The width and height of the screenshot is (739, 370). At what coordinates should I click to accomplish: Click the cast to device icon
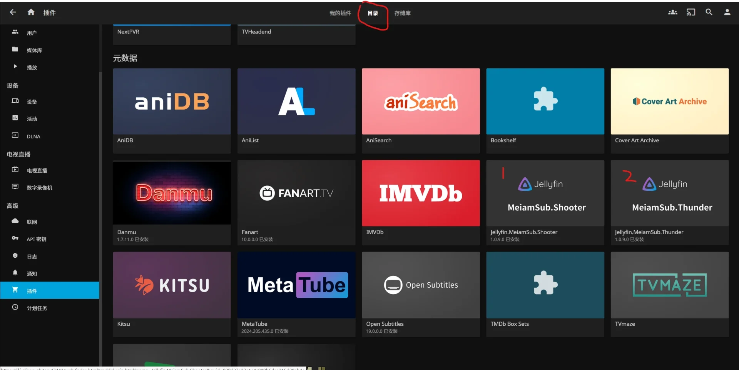point(691,12)
